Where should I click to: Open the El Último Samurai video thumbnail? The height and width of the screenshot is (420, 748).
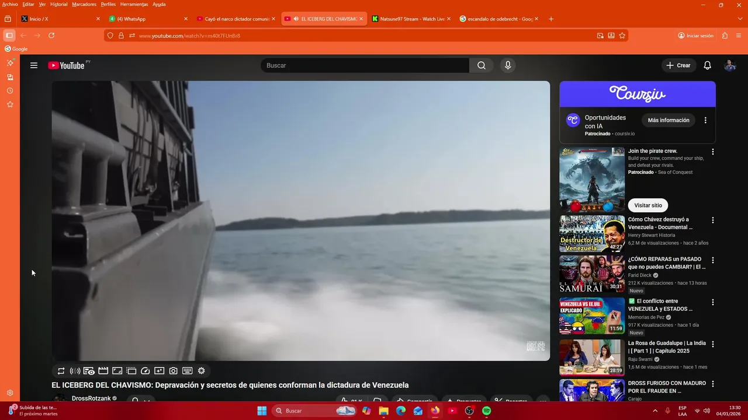592,274
